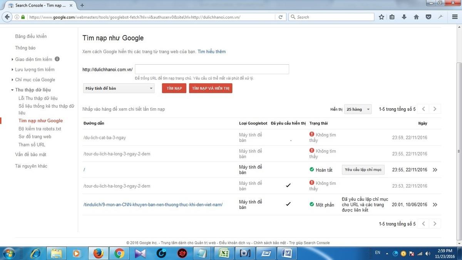Click the red TÌM NẠP button
Viewport: 462px width, 260px height.
[x=174, y=88]
